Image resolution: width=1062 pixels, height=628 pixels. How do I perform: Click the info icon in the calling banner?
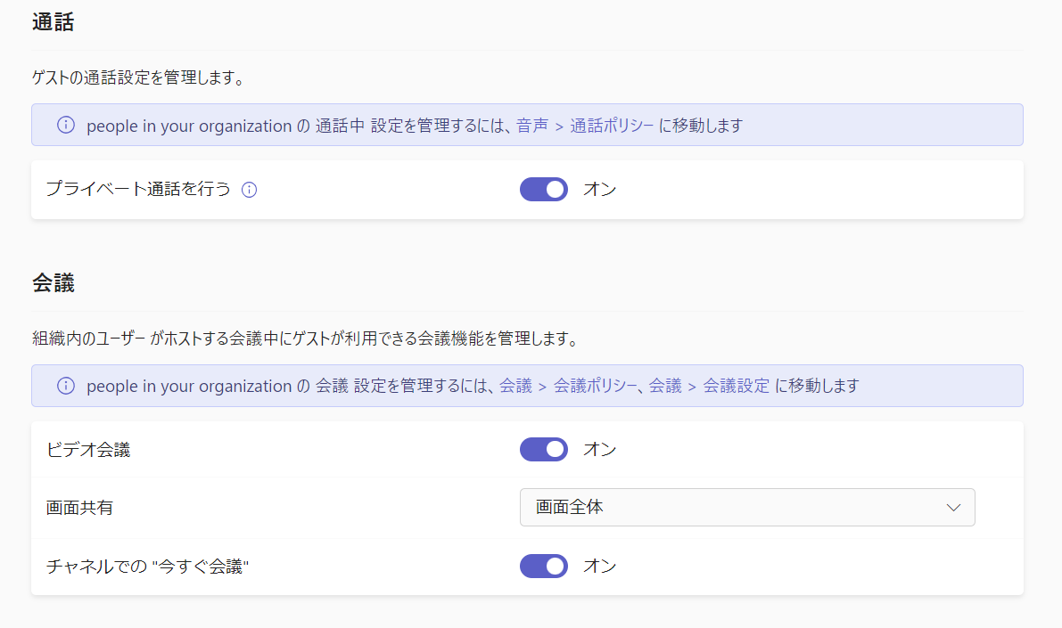pyautogui.click(x=66, y=126)
